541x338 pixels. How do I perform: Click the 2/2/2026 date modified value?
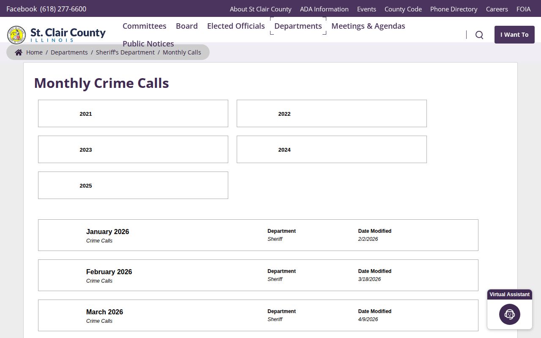click(x=368, y=239)
